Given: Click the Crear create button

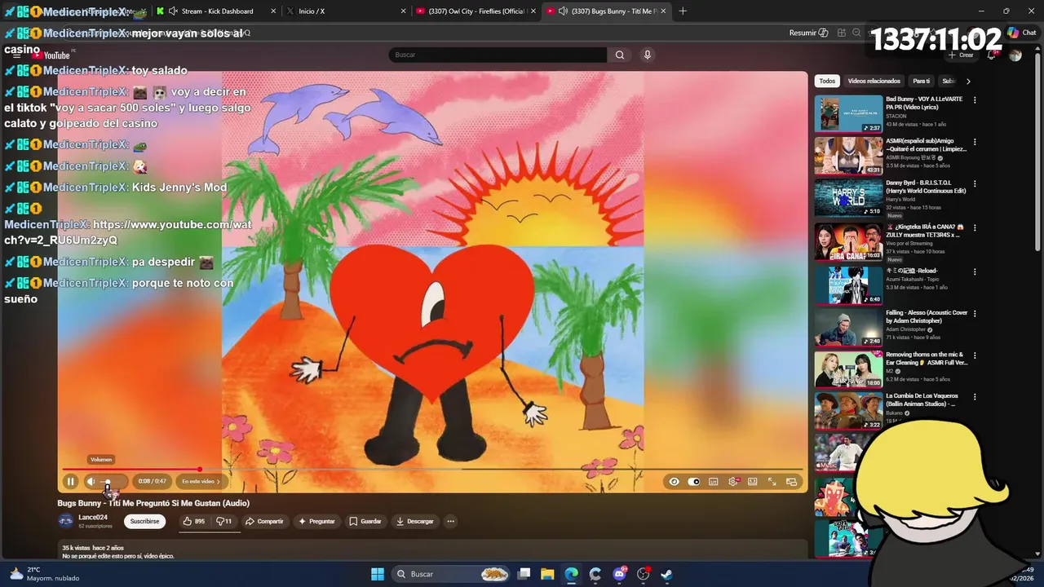Looking at the screenshot, I should pyautogui.click(x=961, y=55).
